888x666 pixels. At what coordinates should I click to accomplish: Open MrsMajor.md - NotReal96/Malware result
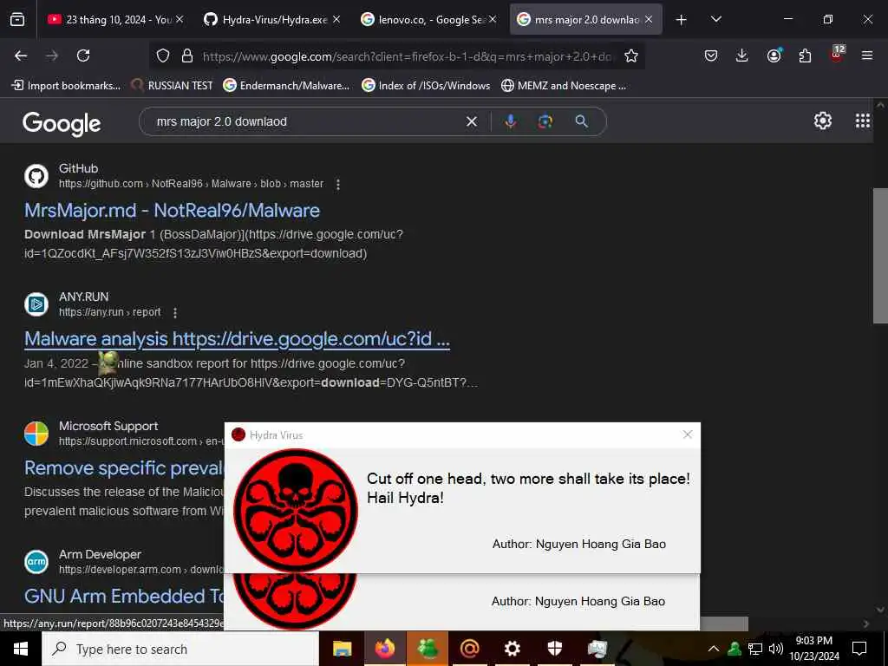pos(173,211)
